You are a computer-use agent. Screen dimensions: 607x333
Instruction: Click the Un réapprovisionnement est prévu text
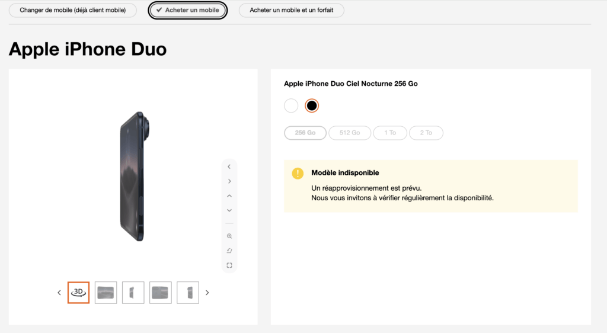(366, 188)
